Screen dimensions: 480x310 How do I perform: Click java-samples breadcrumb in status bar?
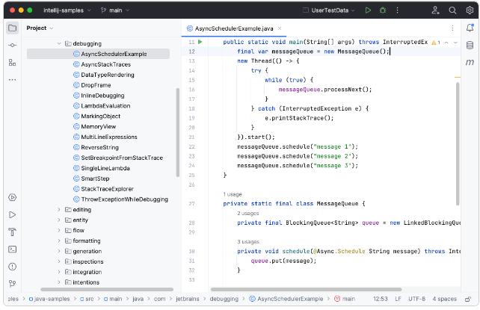(49, 300)
